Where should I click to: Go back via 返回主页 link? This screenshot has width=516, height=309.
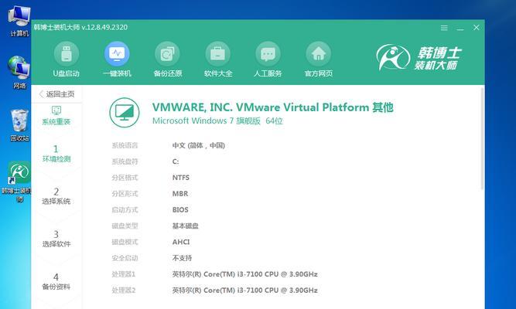click(x=56, y=94)
